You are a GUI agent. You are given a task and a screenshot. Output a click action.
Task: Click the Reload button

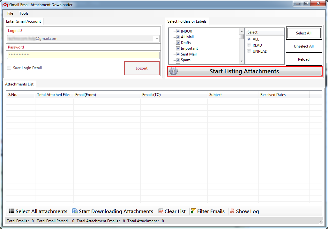coord(304,59)
